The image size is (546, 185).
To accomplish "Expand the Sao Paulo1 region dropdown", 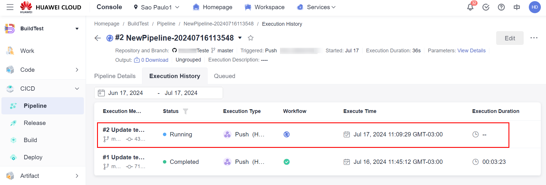I will [x=157, y=7].
